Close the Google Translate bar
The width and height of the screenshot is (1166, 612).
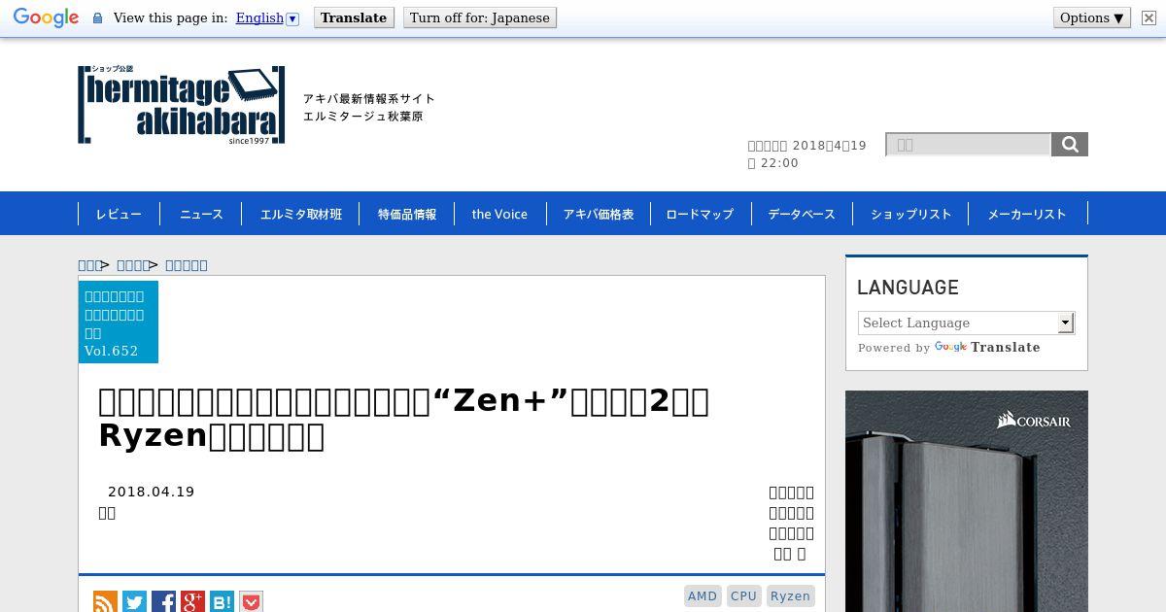pos(1149,17)
